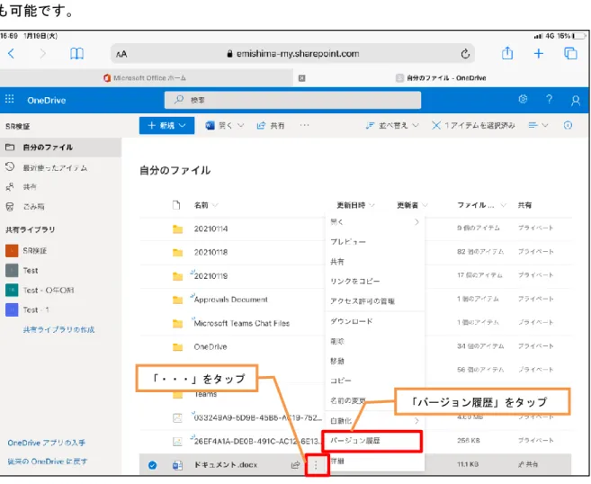Open the 並べ替え sort dropdown

coord(392,125)
